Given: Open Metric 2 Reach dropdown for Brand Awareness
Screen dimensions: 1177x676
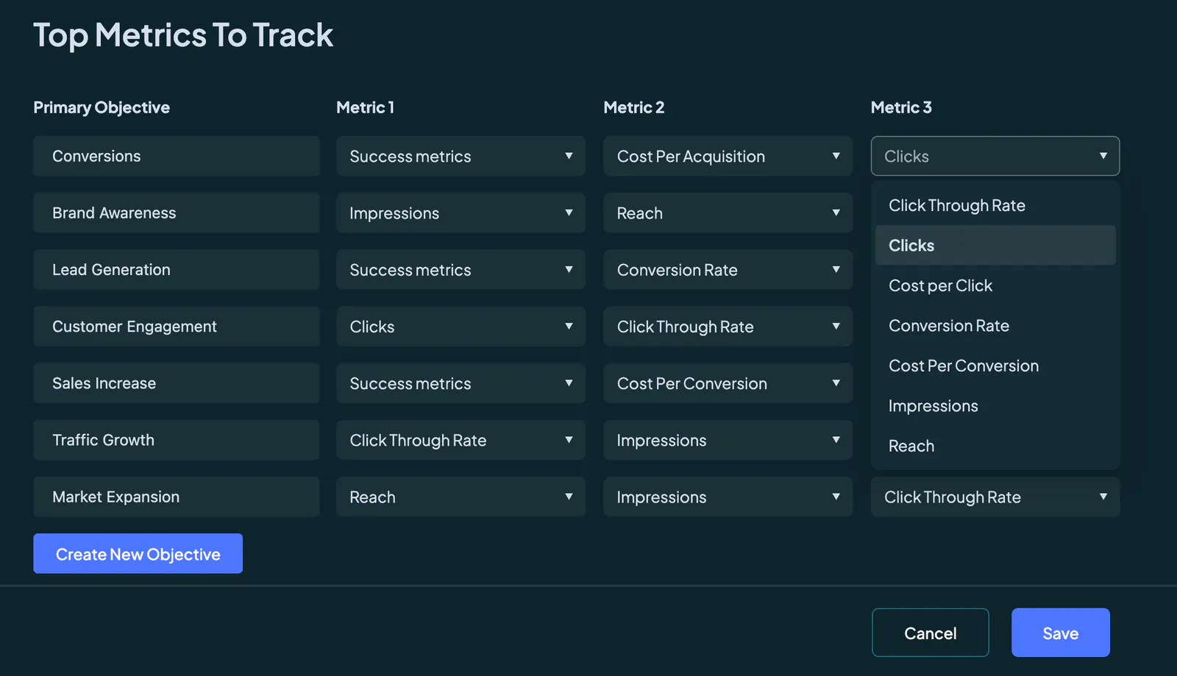Looking at the screenshot, I should click(728, 213).
